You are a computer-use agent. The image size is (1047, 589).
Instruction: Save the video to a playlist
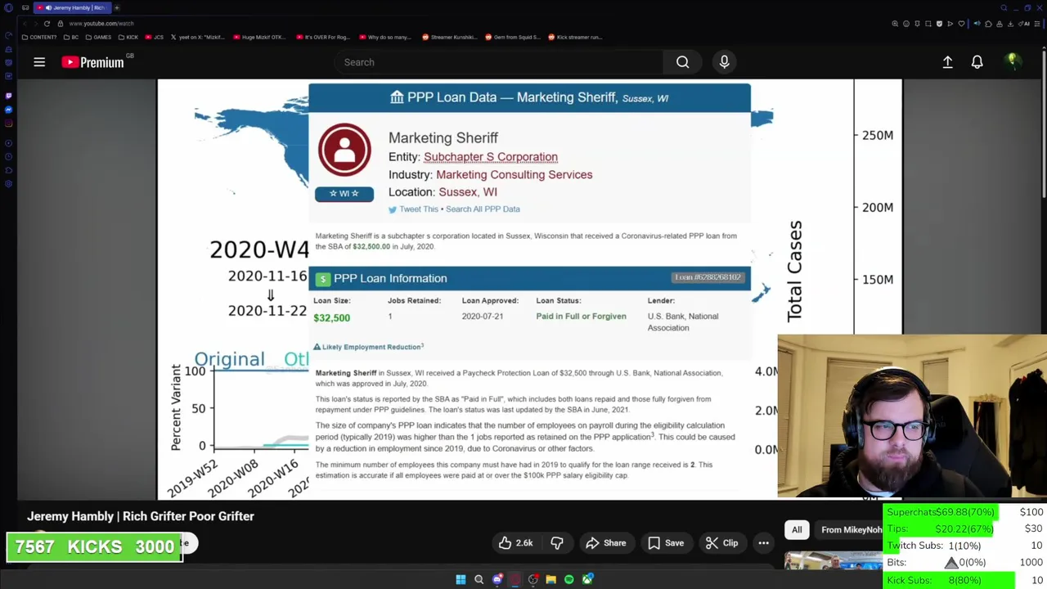[x=665, y=543]
